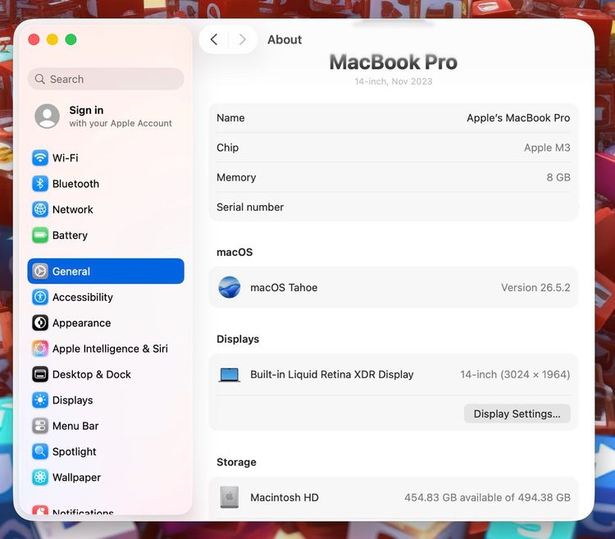
Task: Click the 14-inch (3024 × 1964) resolution text
Action: pyautogui.click(x=515, y=375)
